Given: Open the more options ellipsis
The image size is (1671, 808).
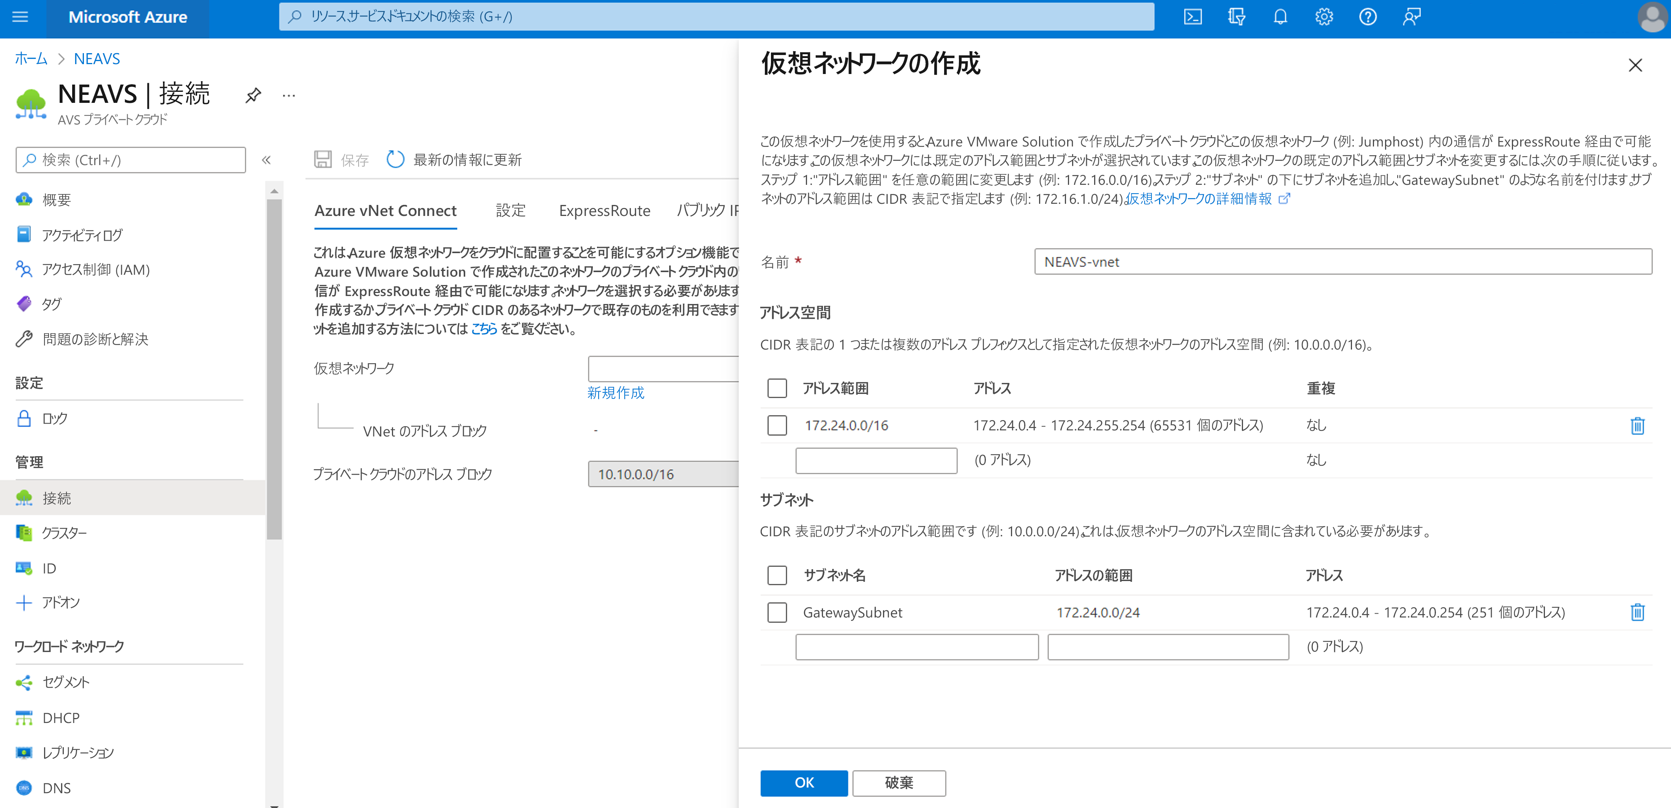Looking at the screenshot, I should tap(289, 96).
